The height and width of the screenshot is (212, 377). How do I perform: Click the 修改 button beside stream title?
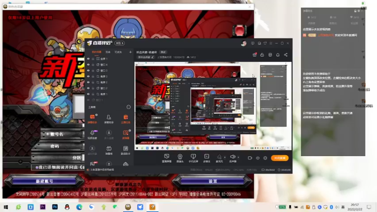pos(163,52)
